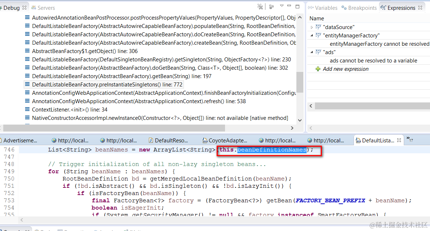This screenshot has height=231, width=430.
Task: Select 'ads cannot be resolved to a variable'
Action: coord(374,61)
